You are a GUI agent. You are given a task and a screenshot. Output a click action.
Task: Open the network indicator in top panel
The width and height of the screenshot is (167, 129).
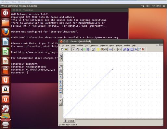(143, 6)
